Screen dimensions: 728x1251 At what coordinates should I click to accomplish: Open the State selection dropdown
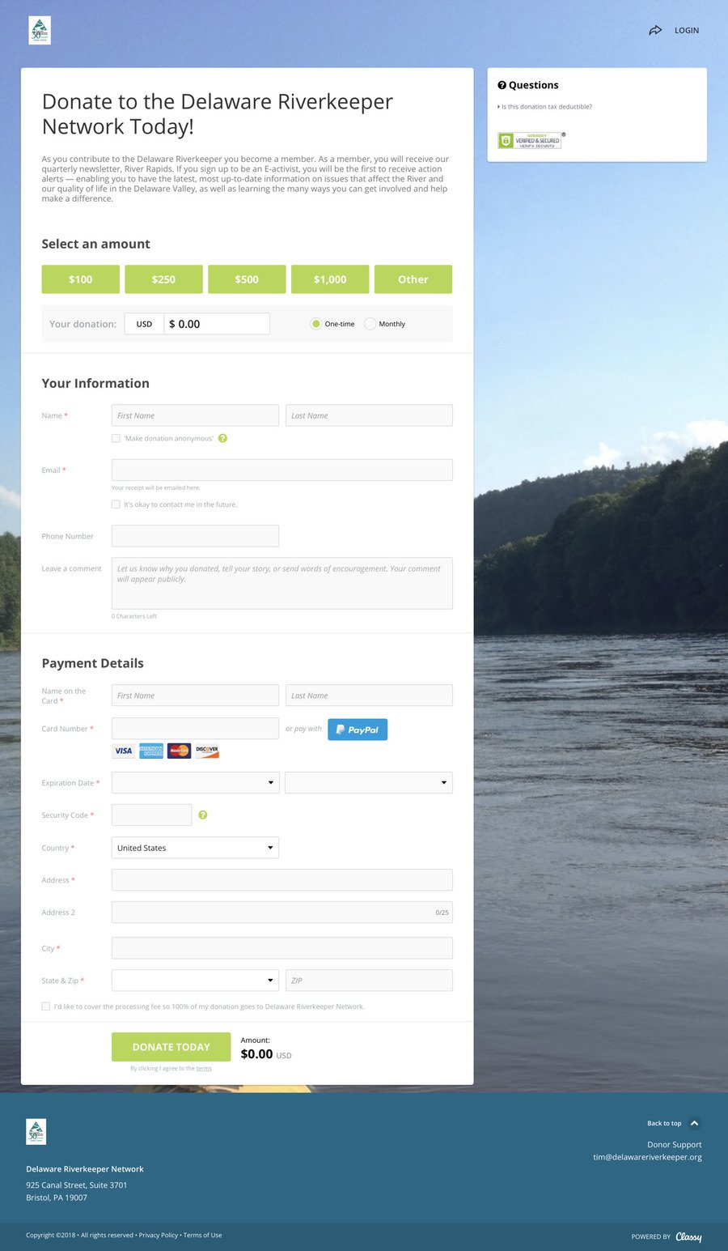[x=195, y=981]
